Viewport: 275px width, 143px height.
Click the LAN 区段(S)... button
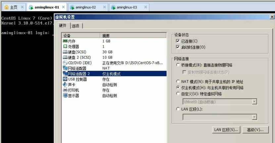tap(226, 130)
